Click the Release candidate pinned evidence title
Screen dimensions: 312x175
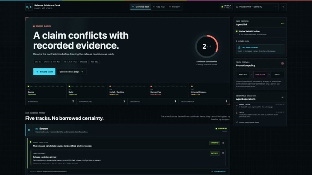tap(45, 157)
